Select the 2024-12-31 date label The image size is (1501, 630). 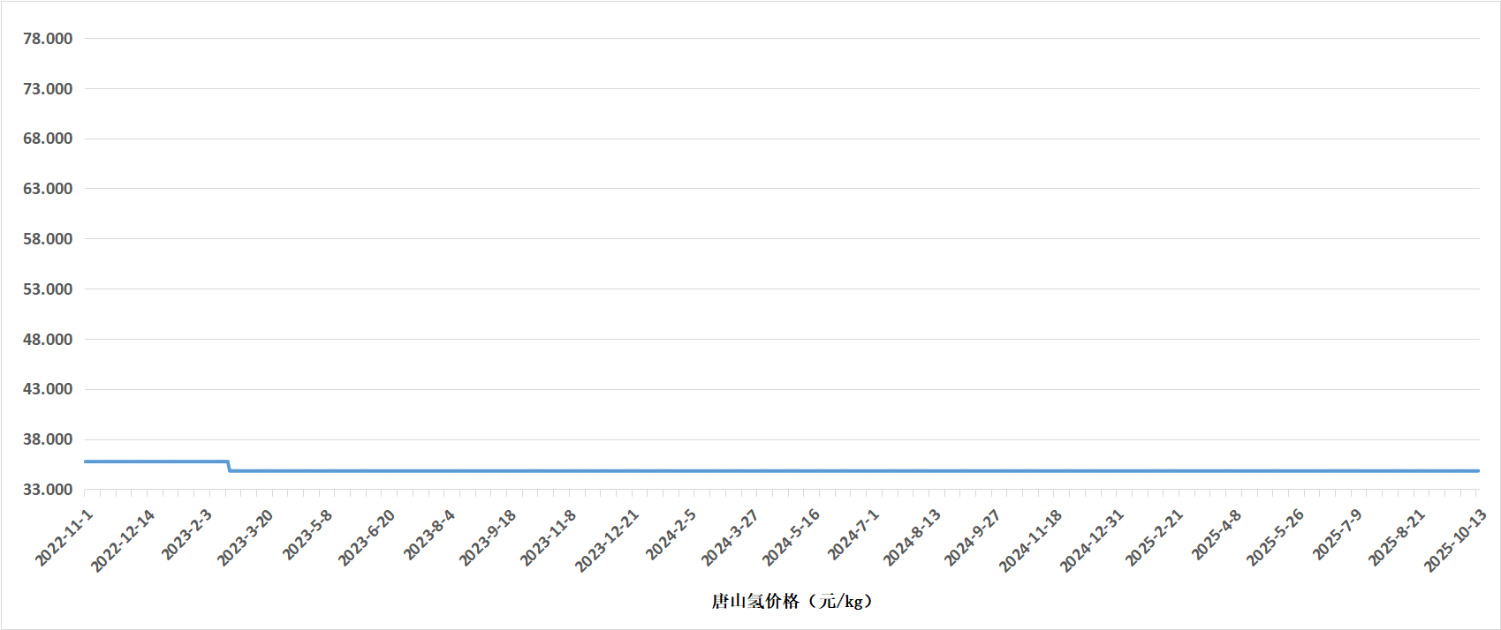click(1092, 541)
